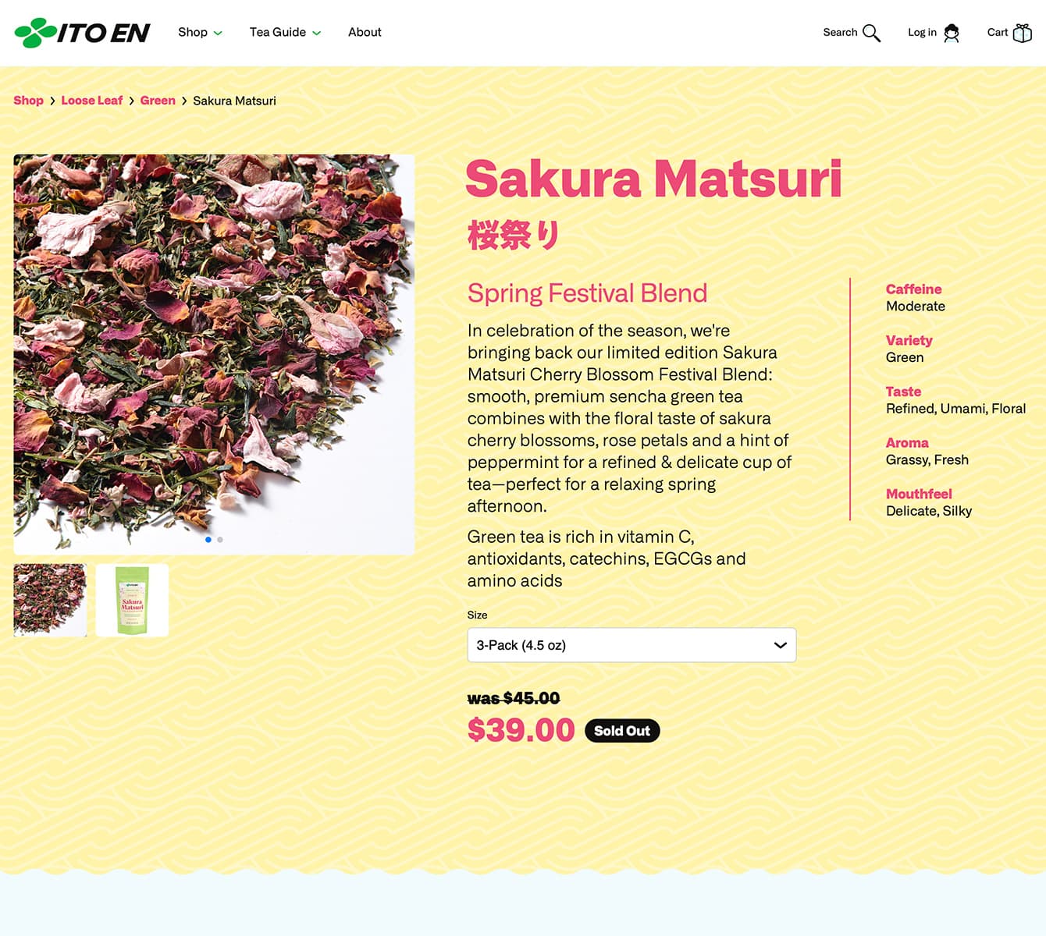This screenshot has width=1046, height=936.
Task: Select the first carousel dot indicator
Action: (208, 540)
